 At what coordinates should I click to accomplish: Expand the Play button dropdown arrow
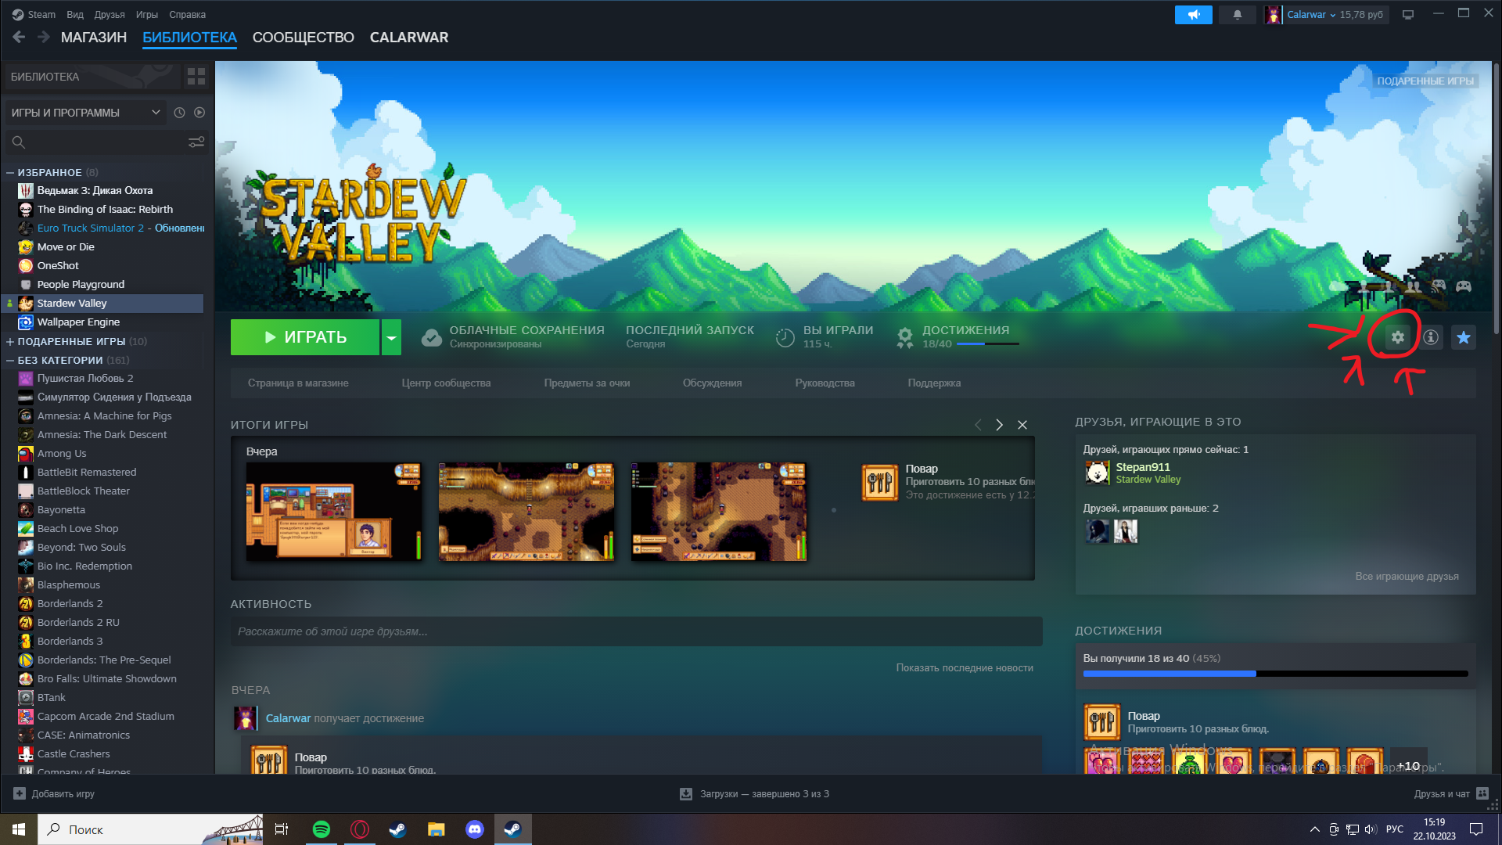coord(391,337)
